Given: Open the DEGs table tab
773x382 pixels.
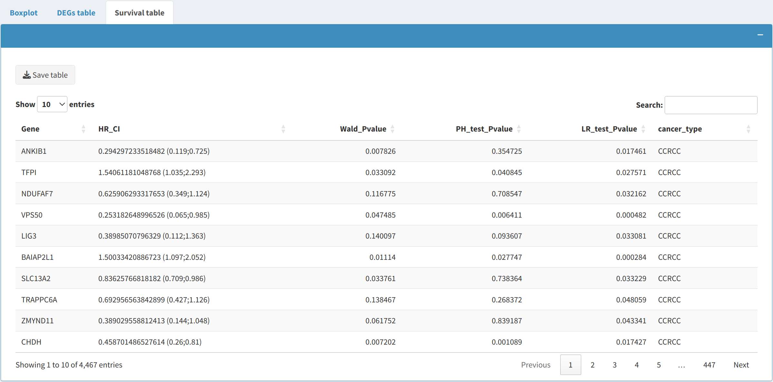Looking at the screenshot, I should [x=76, y=13].
